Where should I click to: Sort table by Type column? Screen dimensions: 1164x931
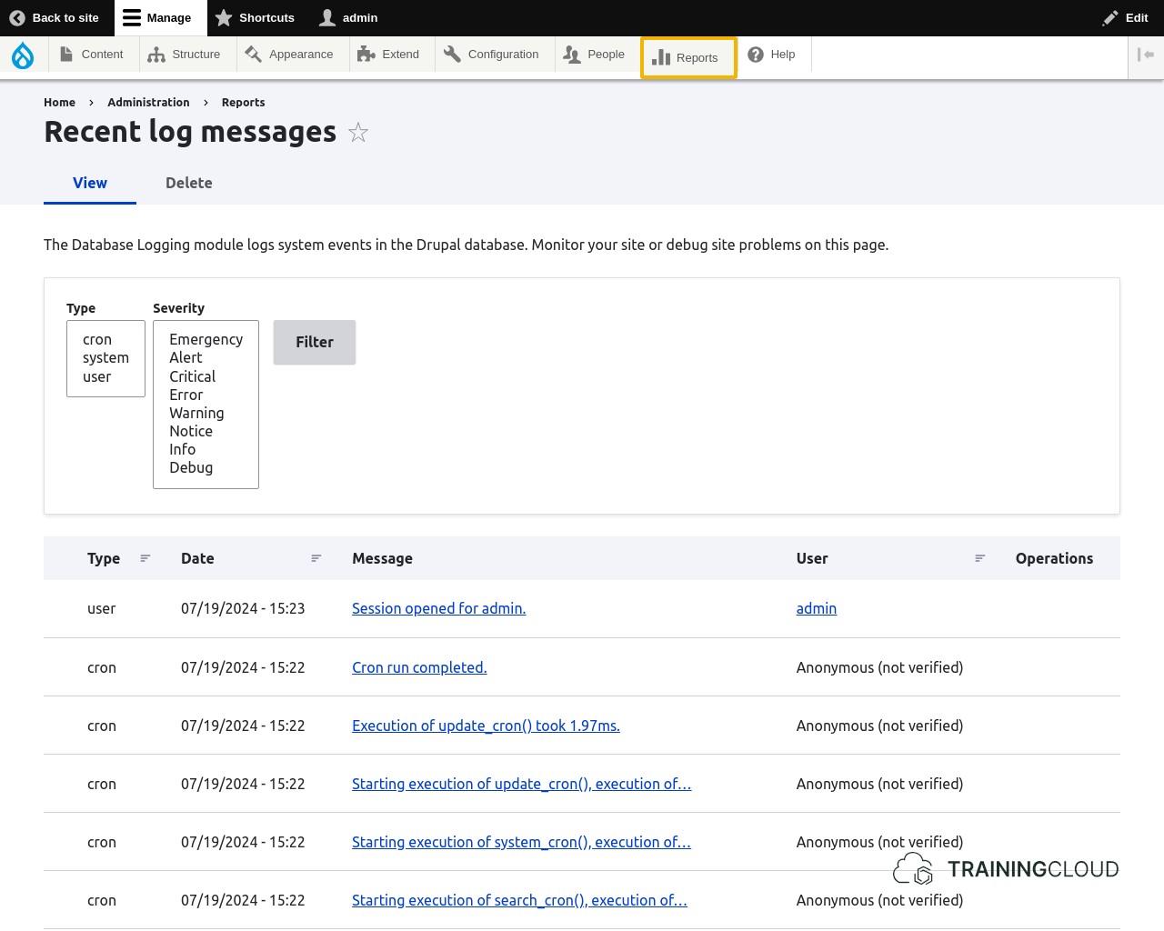[x=118, y=558]
